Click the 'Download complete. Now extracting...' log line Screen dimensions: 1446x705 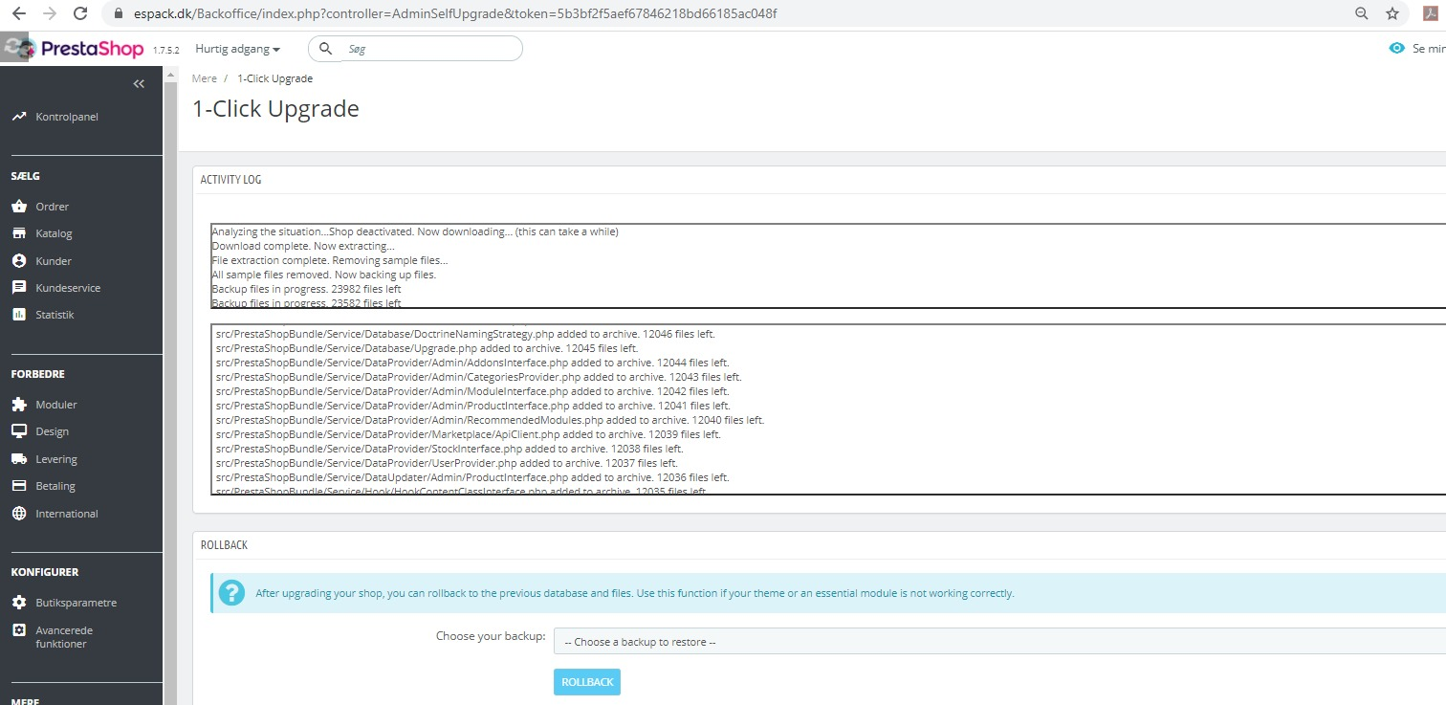pyautogui.click(x=303, y=246)
